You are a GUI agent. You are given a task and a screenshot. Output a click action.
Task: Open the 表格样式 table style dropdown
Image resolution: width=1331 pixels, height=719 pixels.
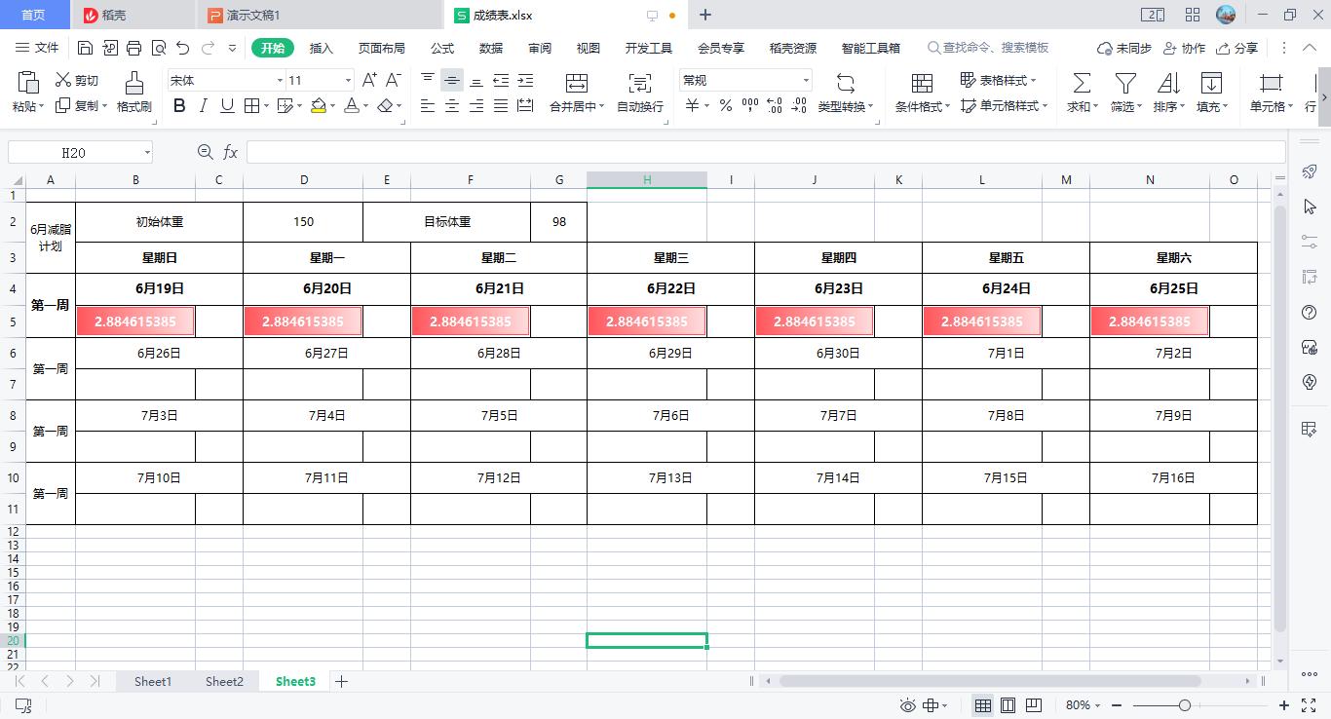click(998, 80)
